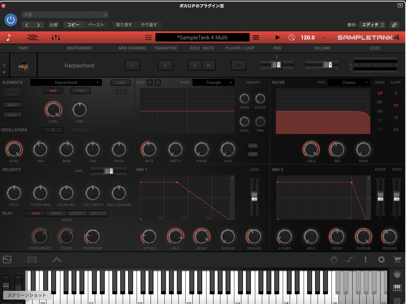
Task: Select POLY play mode
Action: pos(36,213)
